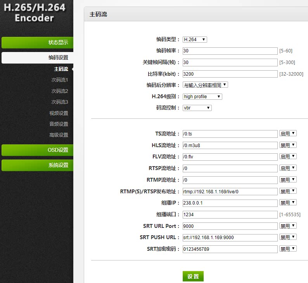
Task: Open the OSD设置 menu
Action: [x=37, y=150]
